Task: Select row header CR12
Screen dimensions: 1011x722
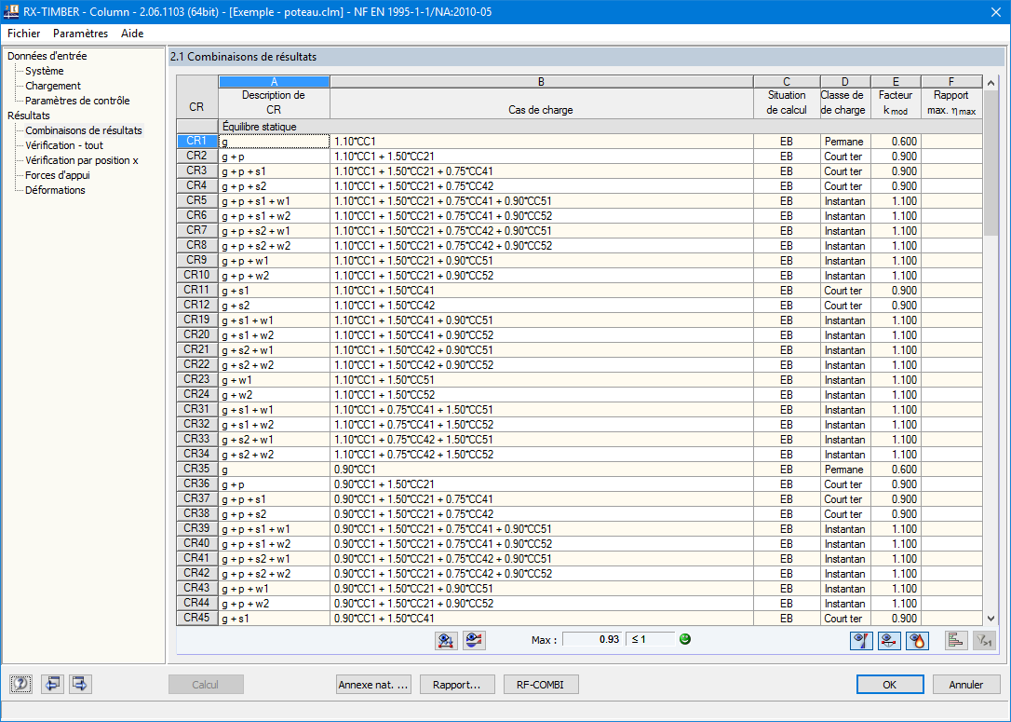Action: 197,306
